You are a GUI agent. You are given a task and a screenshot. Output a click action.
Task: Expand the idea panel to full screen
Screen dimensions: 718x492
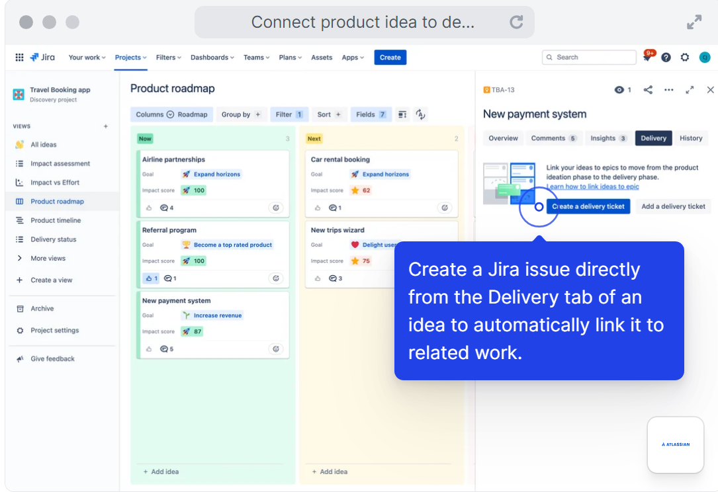[689, 90]
